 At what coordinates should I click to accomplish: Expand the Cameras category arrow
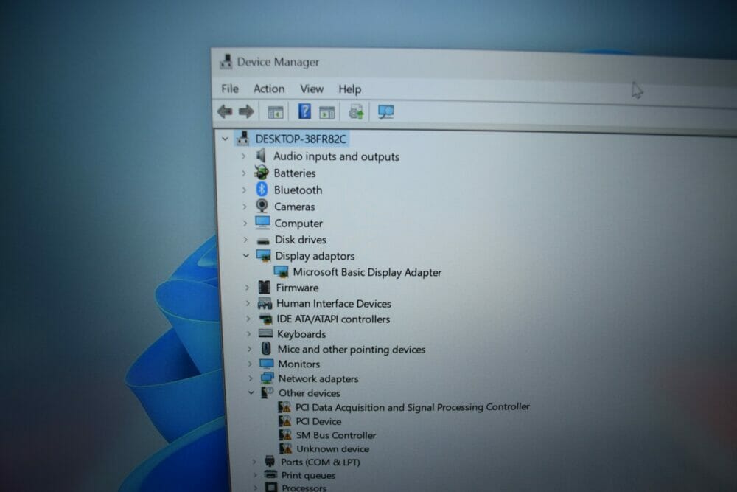tap(245, 206)
